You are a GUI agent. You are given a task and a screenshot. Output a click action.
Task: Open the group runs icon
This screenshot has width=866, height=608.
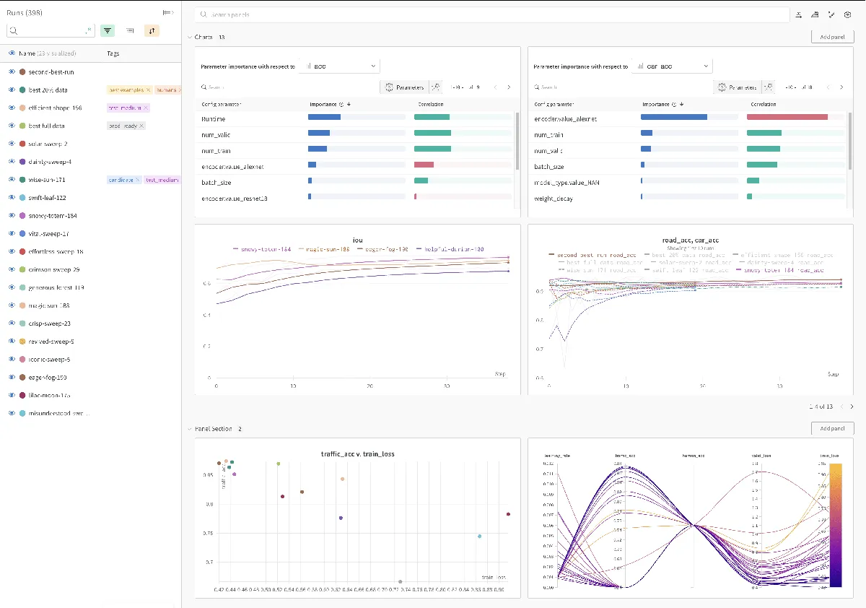pyautogui.click(x=130, y=30)
